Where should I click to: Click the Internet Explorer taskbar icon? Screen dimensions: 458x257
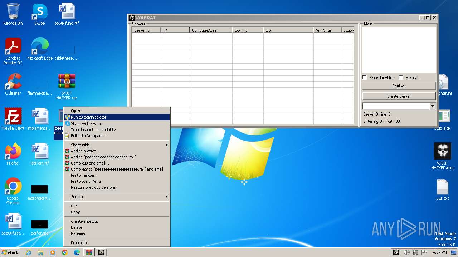(28, 252)
